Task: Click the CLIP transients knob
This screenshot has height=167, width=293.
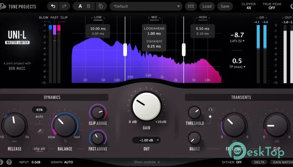Action: click(277, 125)
